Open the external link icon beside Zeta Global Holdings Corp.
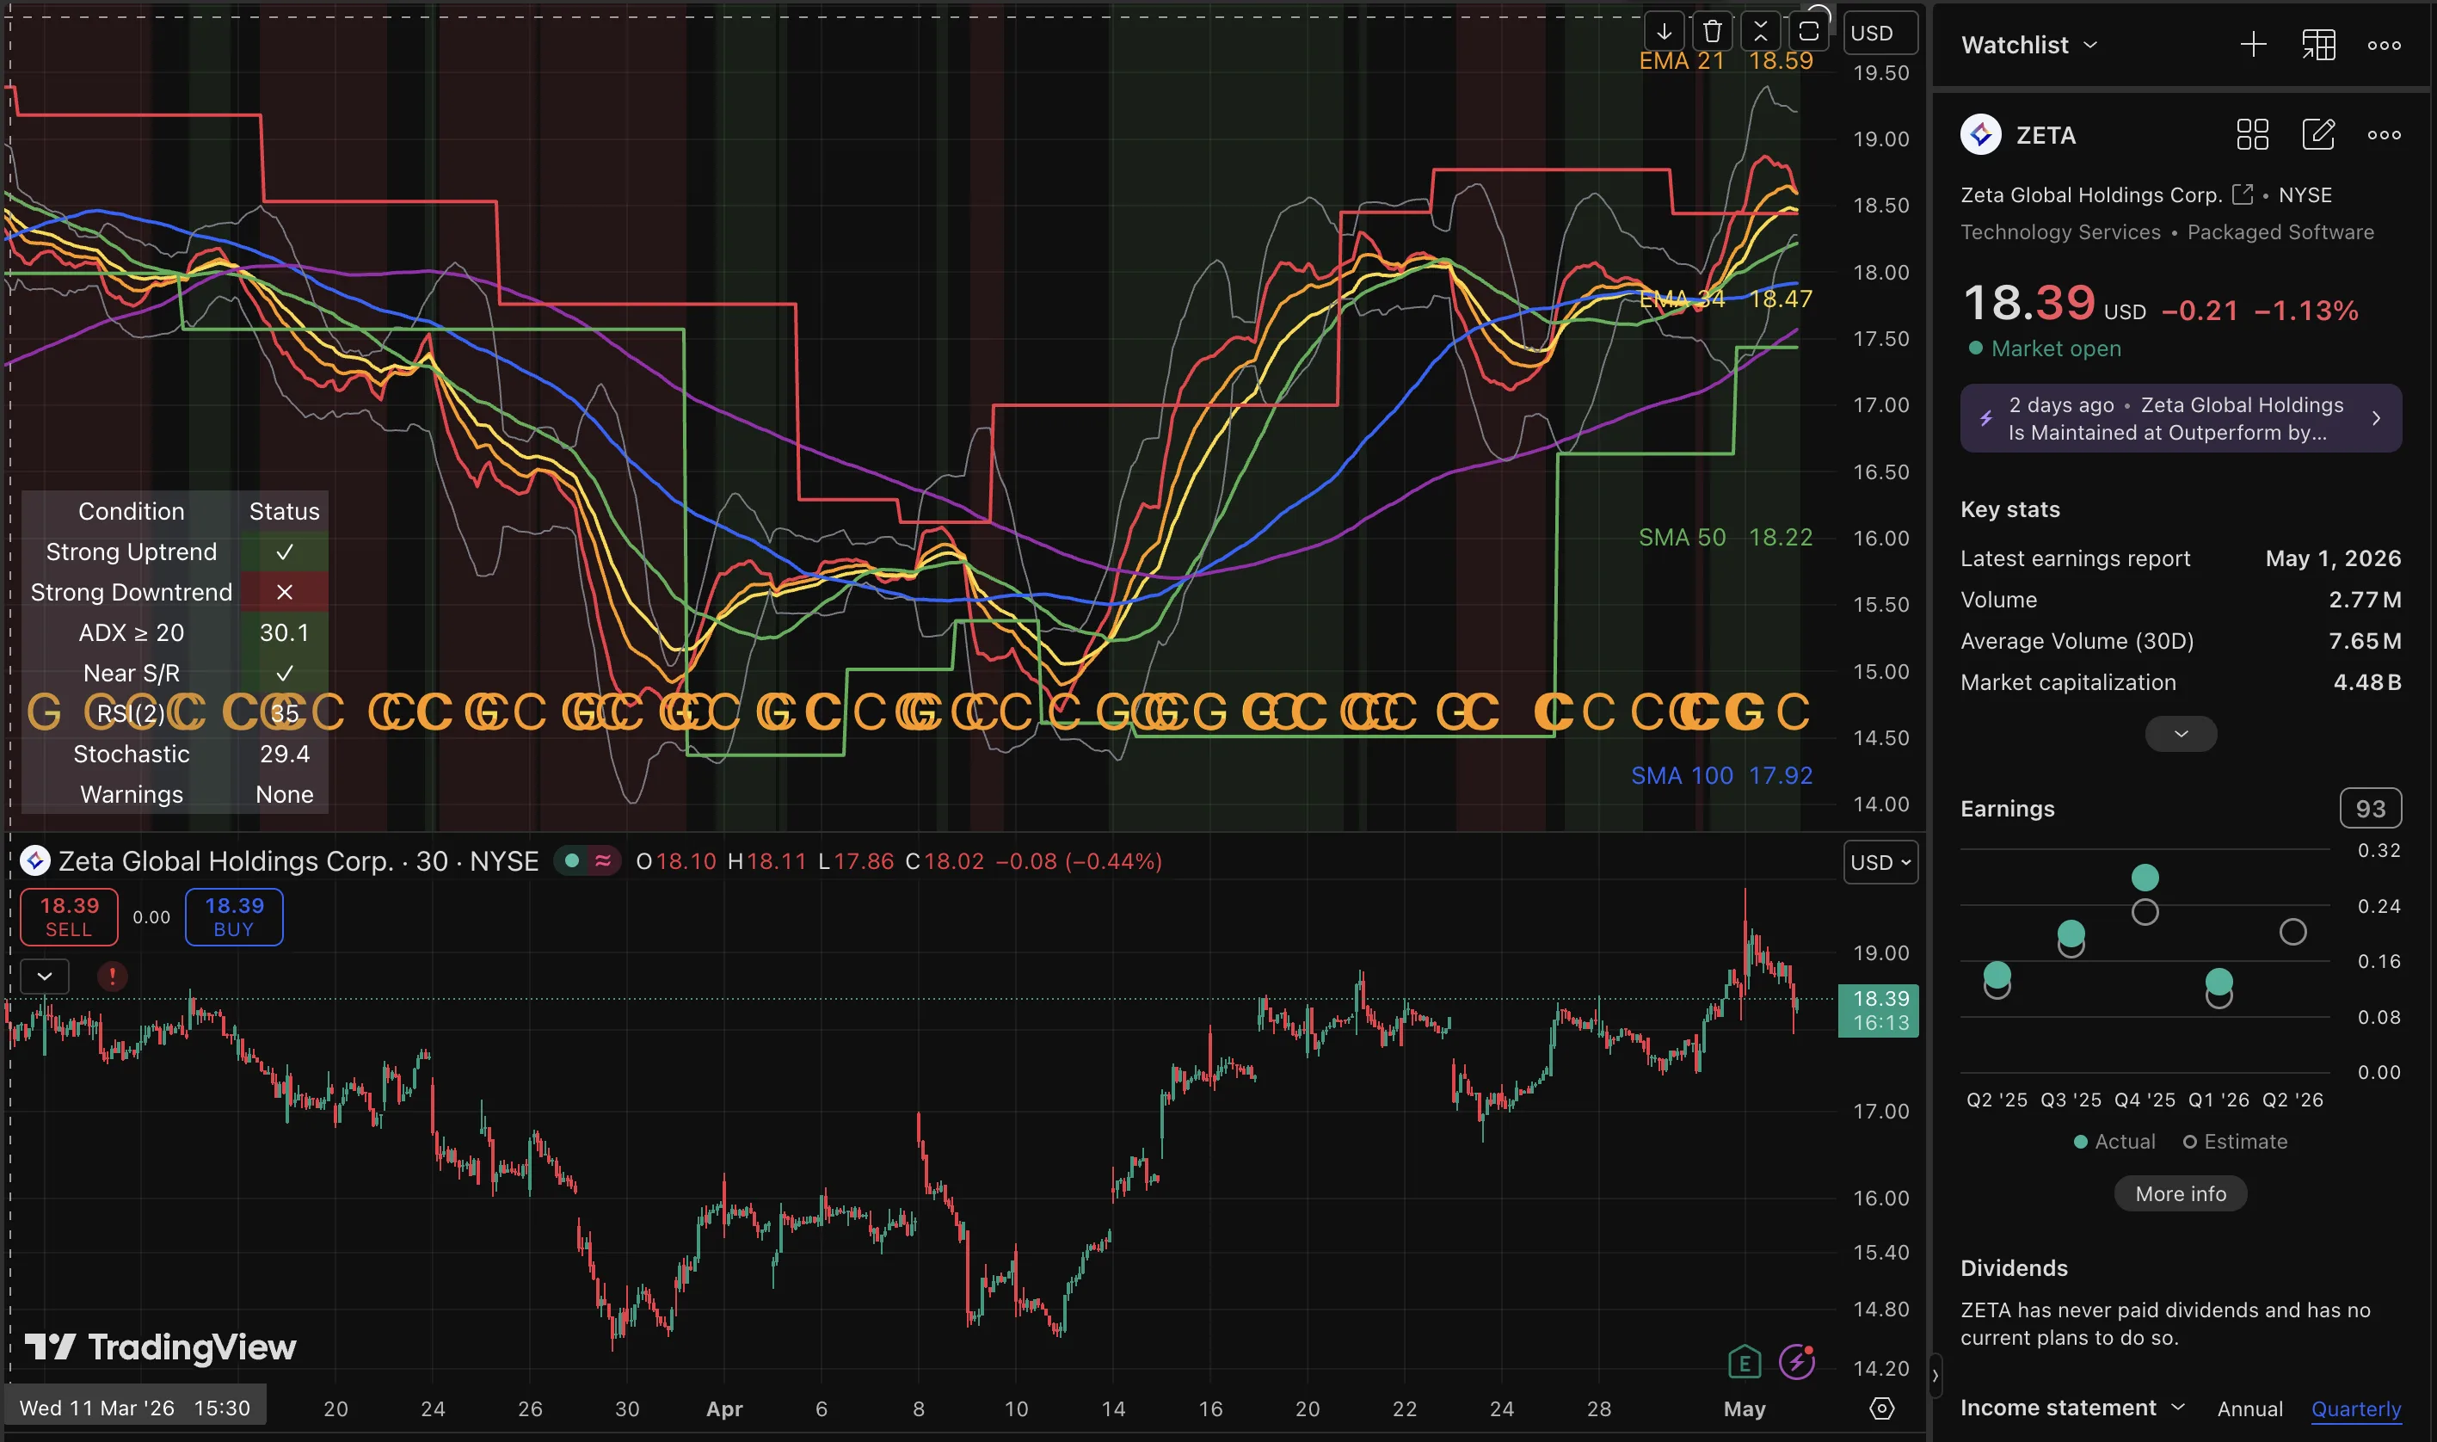This screenshot has width=2437, height=1442. pos(2243,194)
